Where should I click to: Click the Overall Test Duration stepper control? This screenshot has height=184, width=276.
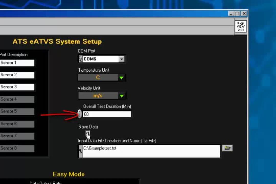pos(80,114)
